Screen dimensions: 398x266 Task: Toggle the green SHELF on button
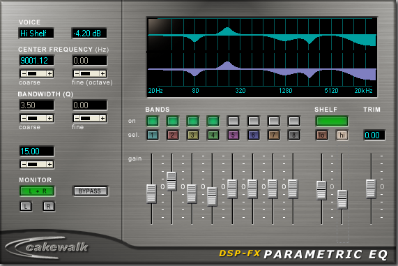tap(332, 121)
